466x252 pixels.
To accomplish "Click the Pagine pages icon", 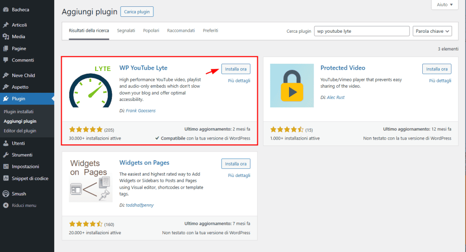I will [x=5, y=48].
